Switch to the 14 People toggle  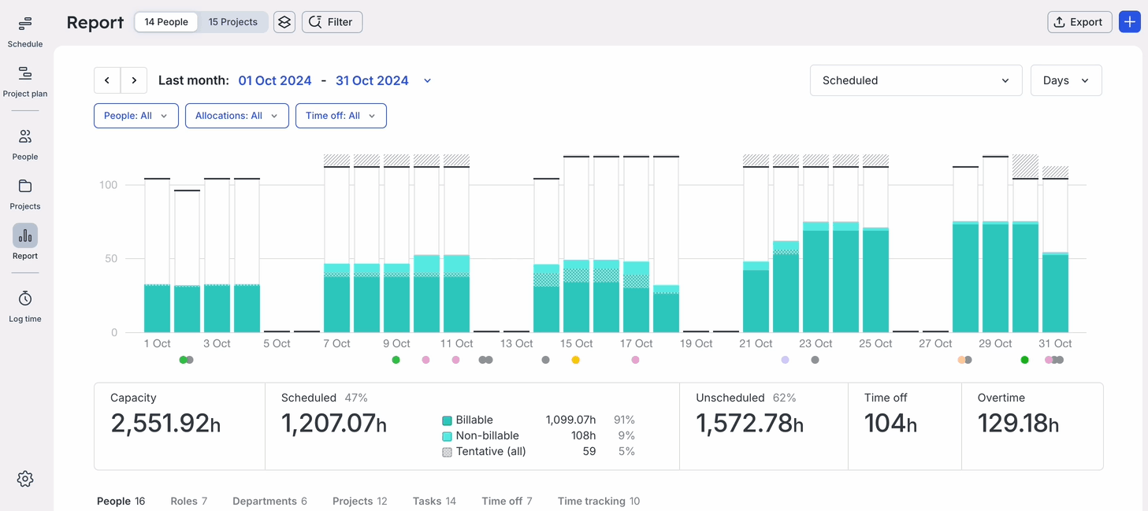166,22
